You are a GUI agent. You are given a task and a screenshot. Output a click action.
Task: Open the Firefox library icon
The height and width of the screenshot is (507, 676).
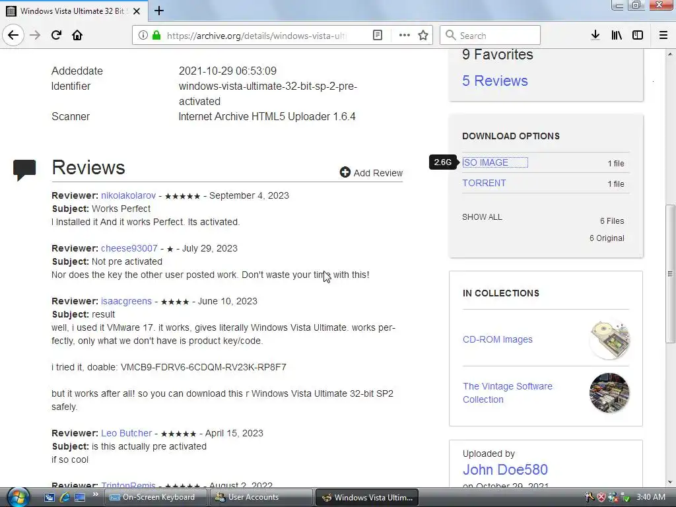click(x=617, y=35)
